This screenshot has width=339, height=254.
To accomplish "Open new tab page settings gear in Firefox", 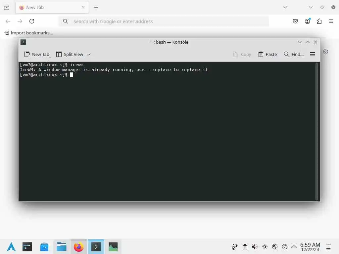I will 325,52.
